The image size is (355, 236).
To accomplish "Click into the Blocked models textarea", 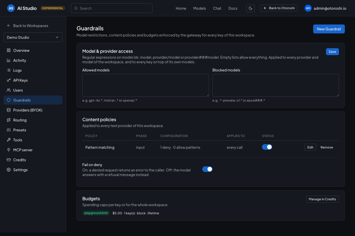I will point(276,85).
